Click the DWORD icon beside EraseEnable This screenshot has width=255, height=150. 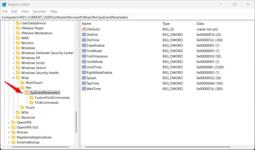(84, 45)
